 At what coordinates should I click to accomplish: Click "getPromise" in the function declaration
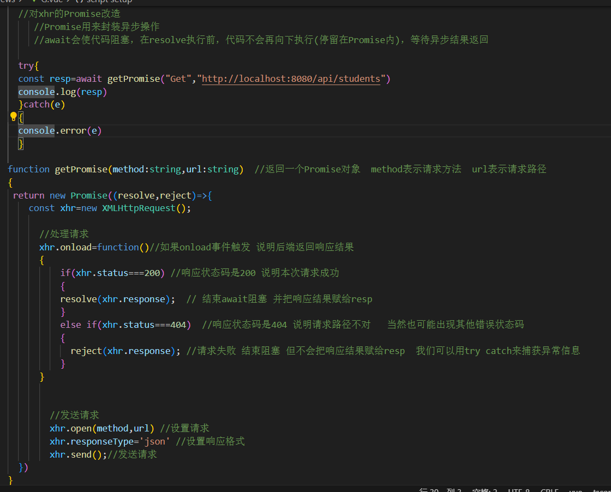pyautogui.click(x=81, y=169)
